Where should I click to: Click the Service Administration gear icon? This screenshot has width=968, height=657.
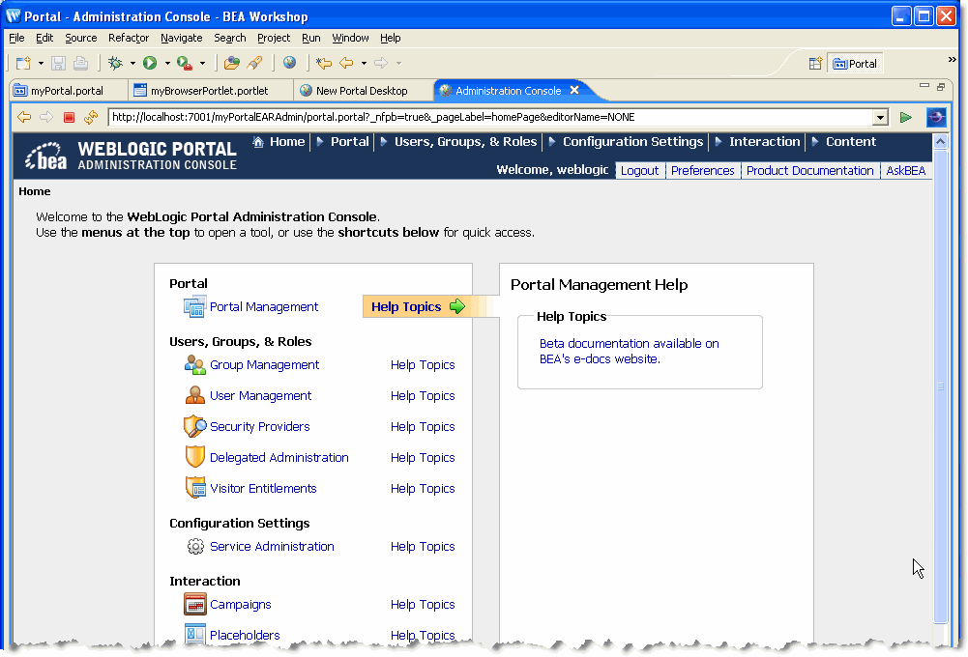pos(195,546)
